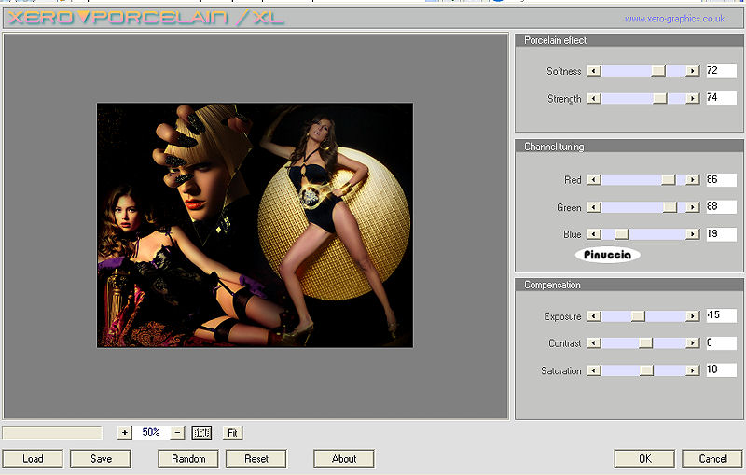Confirm the filter with OK
Screen dimensions: 746x475
(x=644, y=459)
